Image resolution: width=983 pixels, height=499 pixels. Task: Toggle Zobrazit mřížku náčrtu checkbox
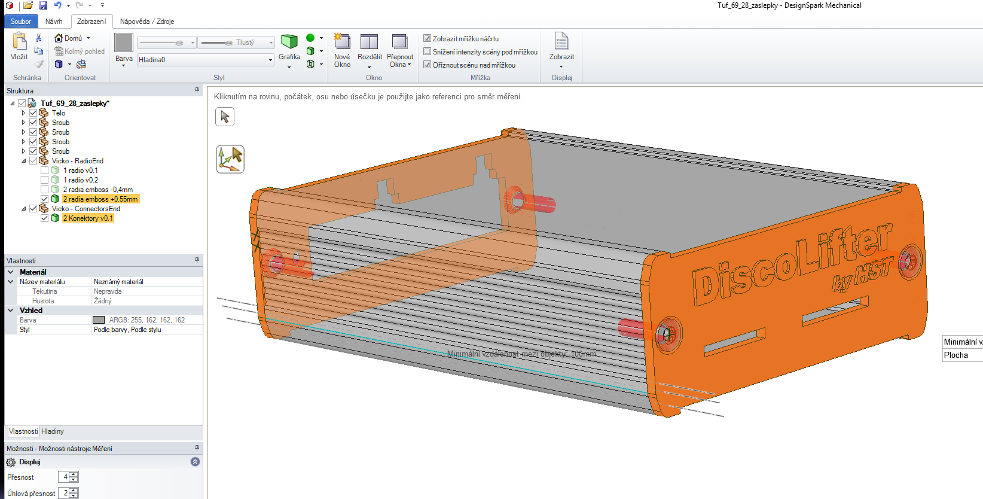click(428, 38)
